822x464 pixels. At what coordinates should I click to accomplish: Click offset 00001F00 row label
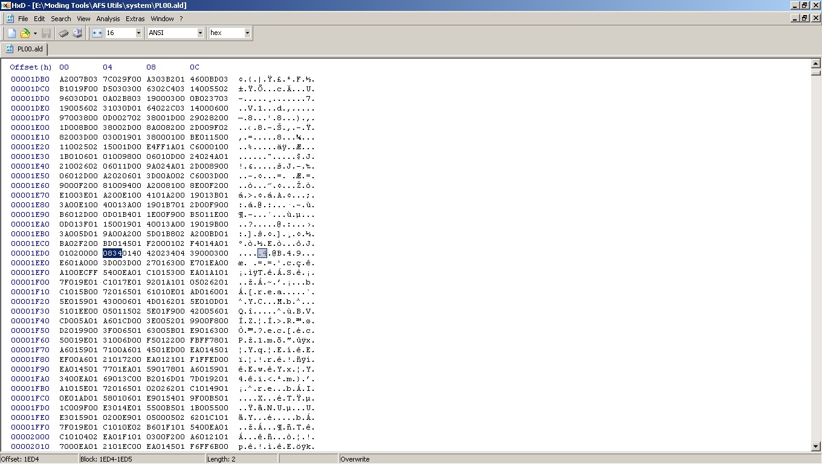pyautogui.click(x=30, y=282)
